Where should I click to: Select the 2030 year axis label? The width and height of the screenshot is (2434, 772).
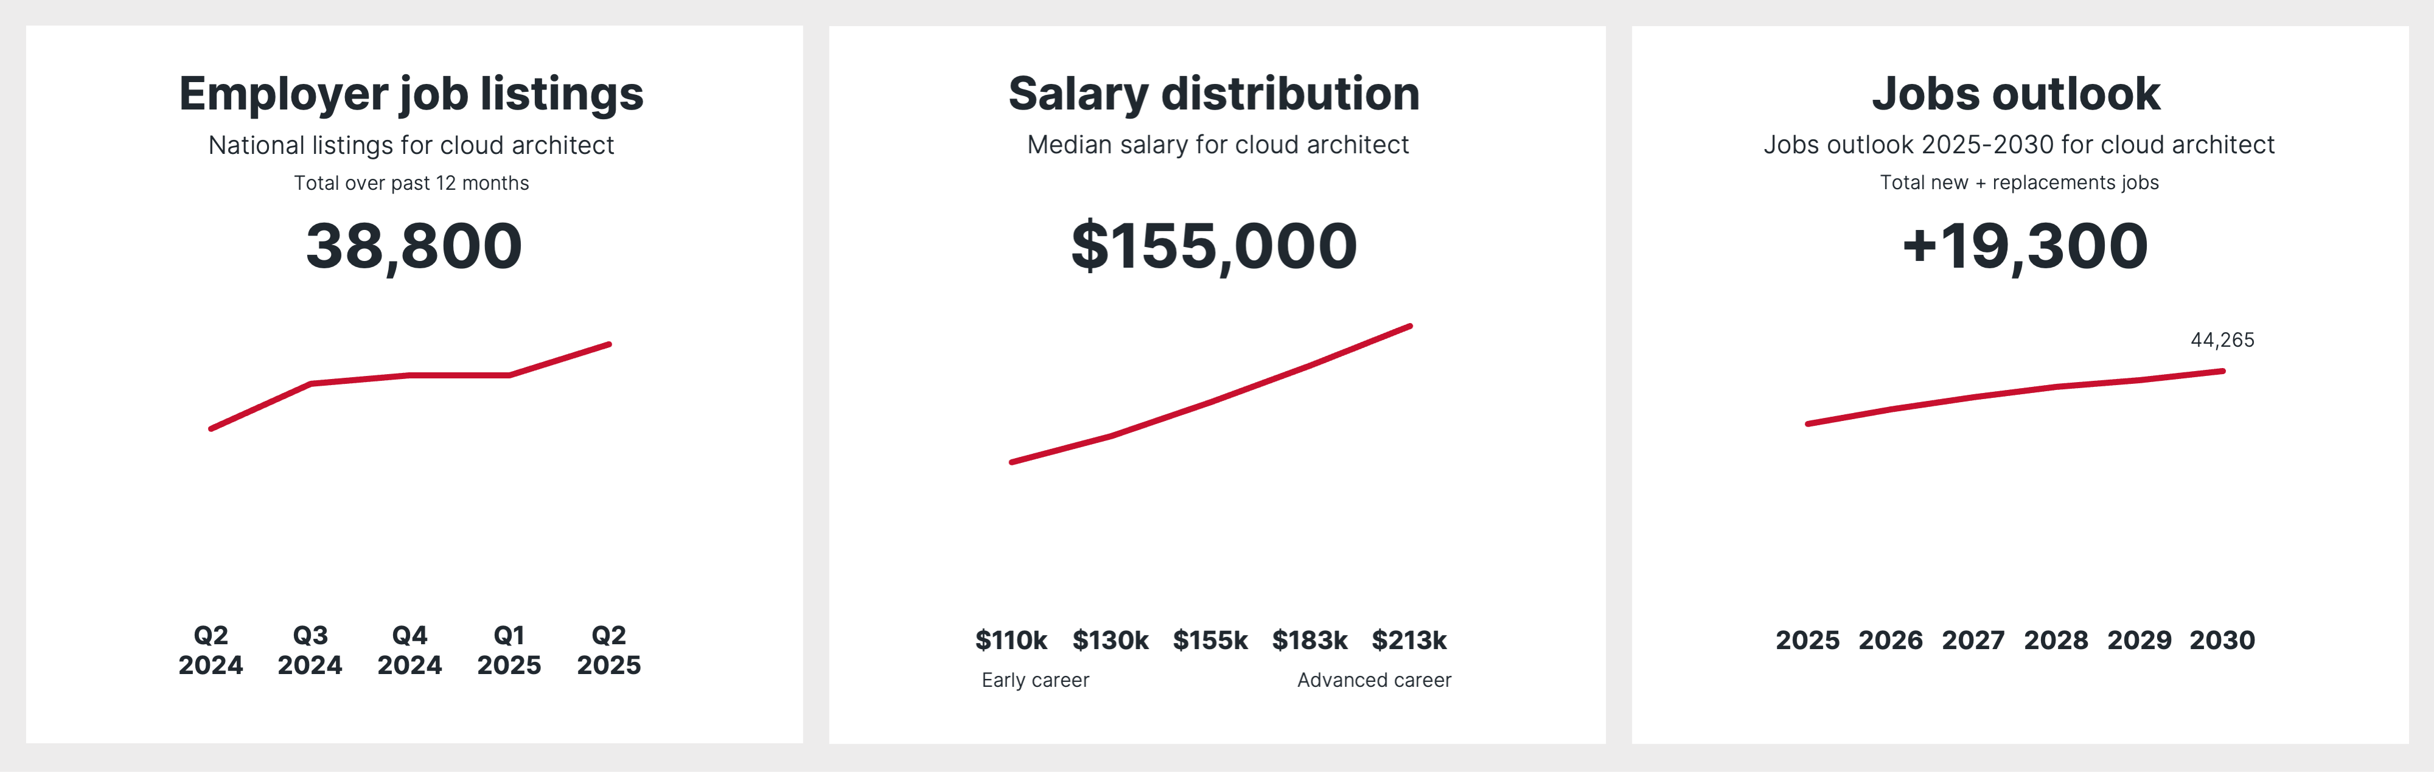point(2222,641)
